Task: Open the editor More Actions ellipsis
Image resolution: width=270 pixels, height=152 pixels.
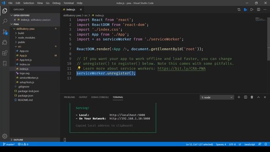Action: [x=265, y=9]
